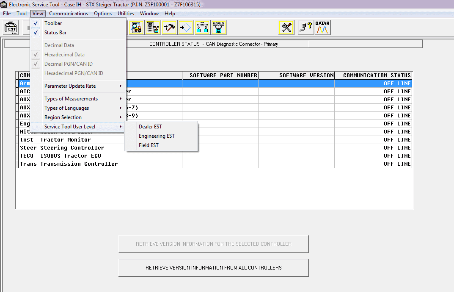The image size is (454, 292).
Task: Choose Field EST user level
Action: (x=161, y=145)
